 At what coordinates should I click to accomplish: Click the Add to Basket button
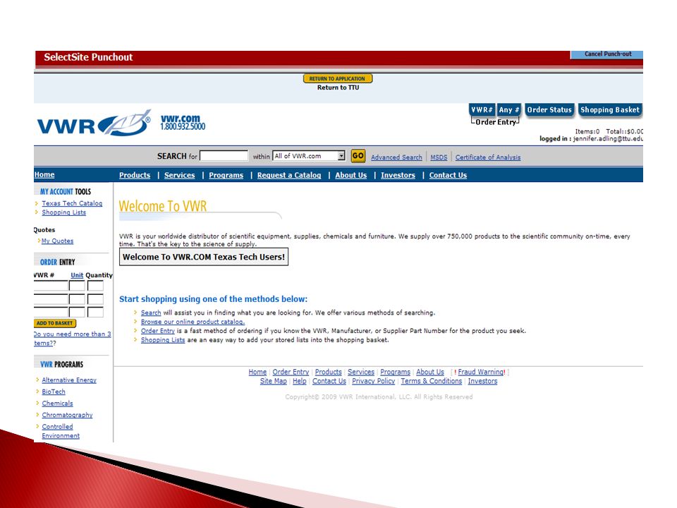point(55,323)
